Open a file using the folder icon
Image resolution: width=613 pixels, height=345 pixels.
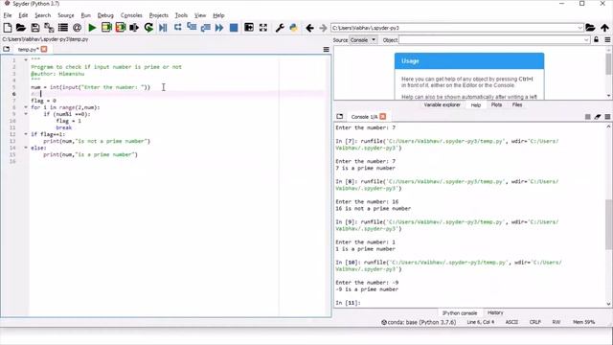coord(21,28)
